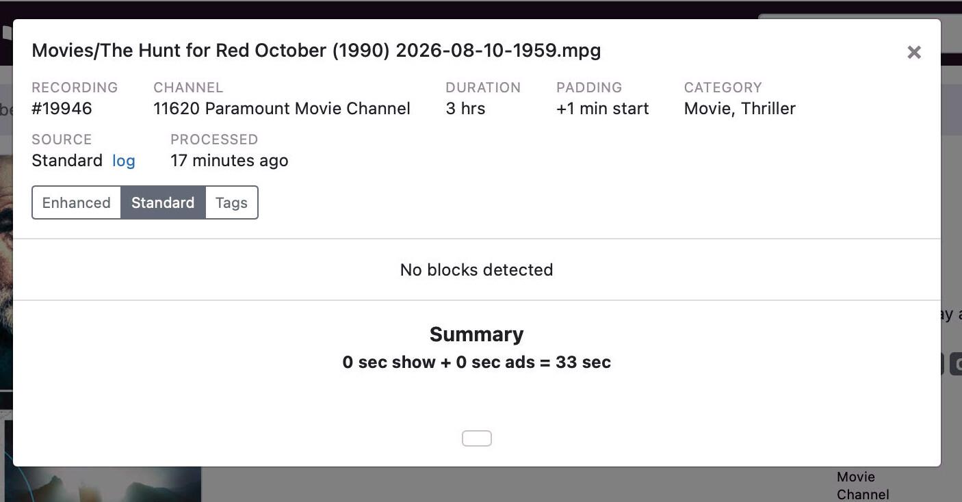
Task: Click the small empty button below Summary
Action: point(477,438)
